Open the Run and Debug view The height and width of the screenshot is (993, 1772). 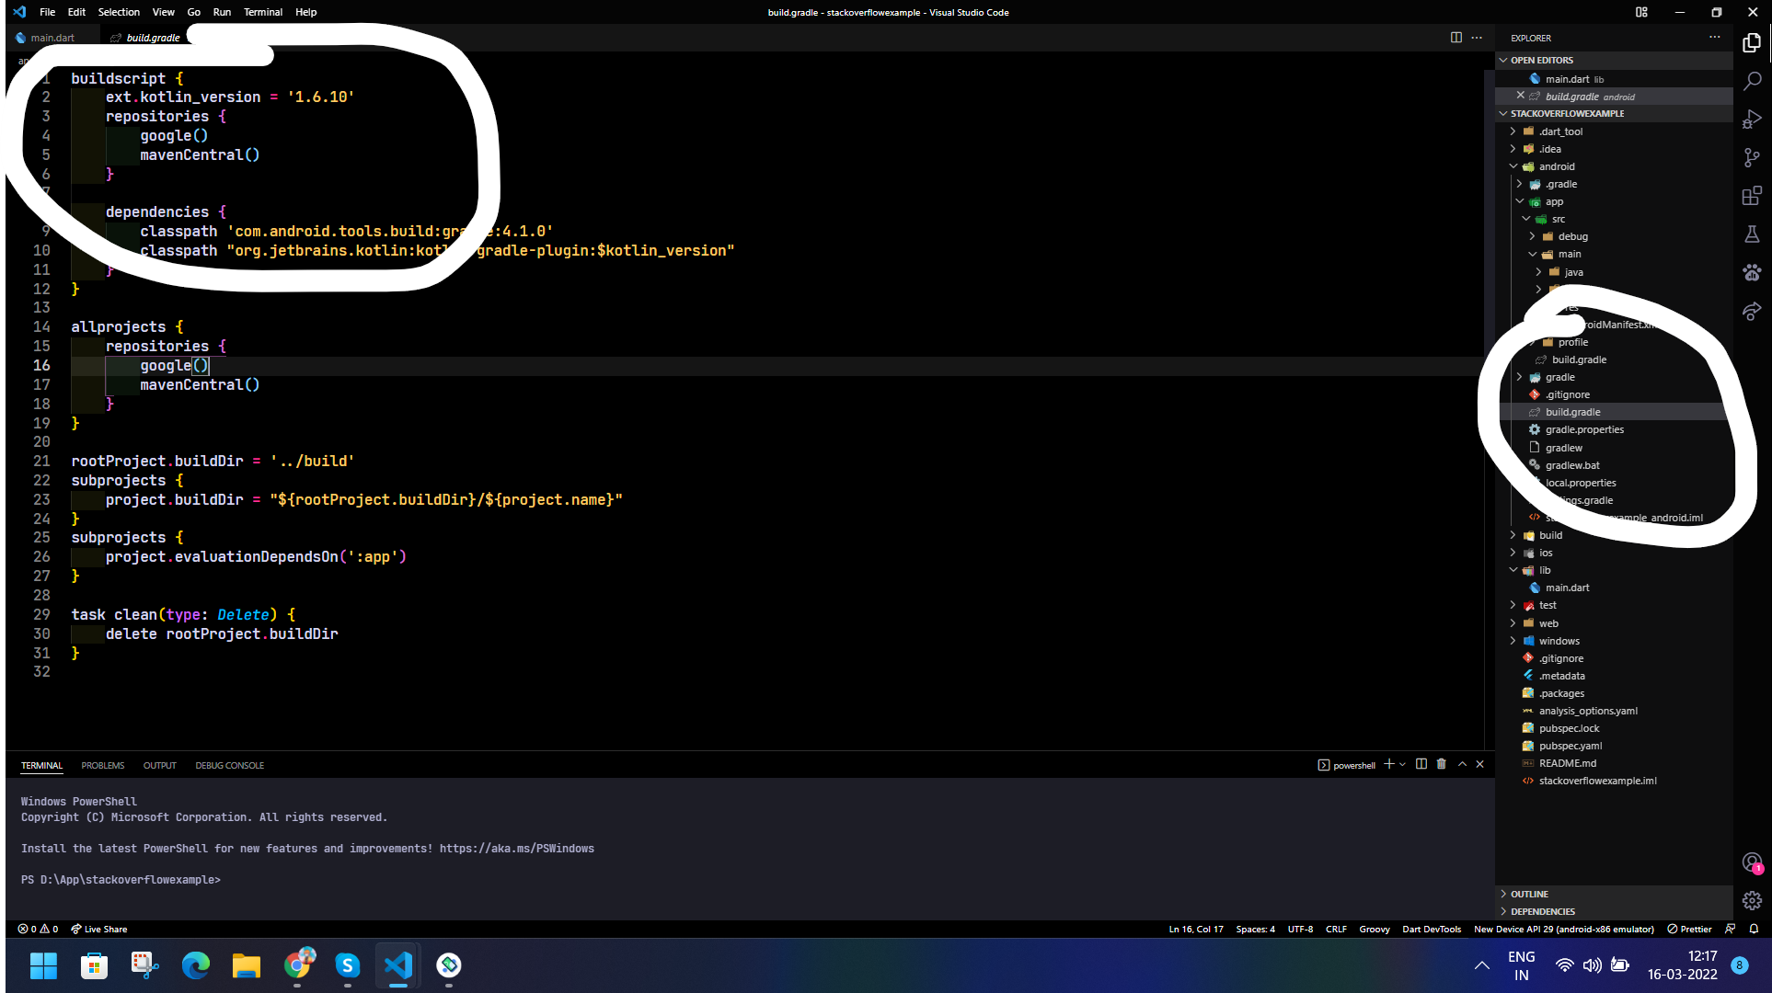(1752, 120)
